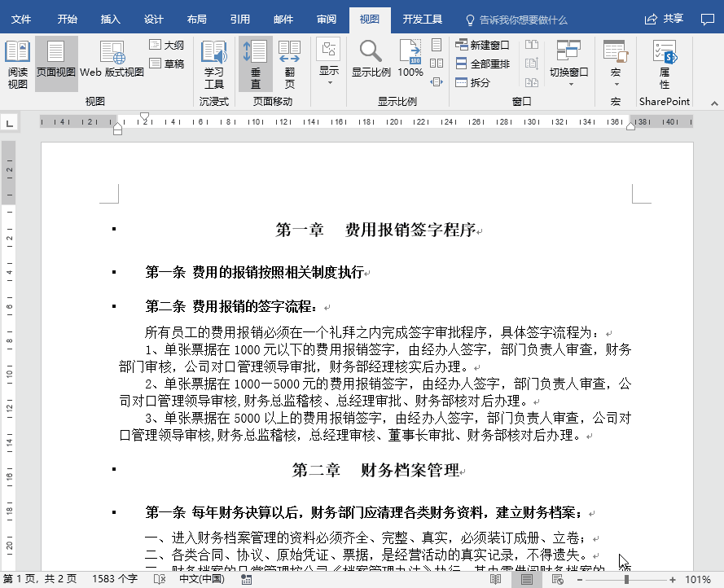Click zoom in plus button
724x588 pixels.
673,579
